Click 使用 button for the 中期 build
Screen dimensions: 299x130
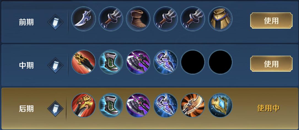tap(271, 64)
